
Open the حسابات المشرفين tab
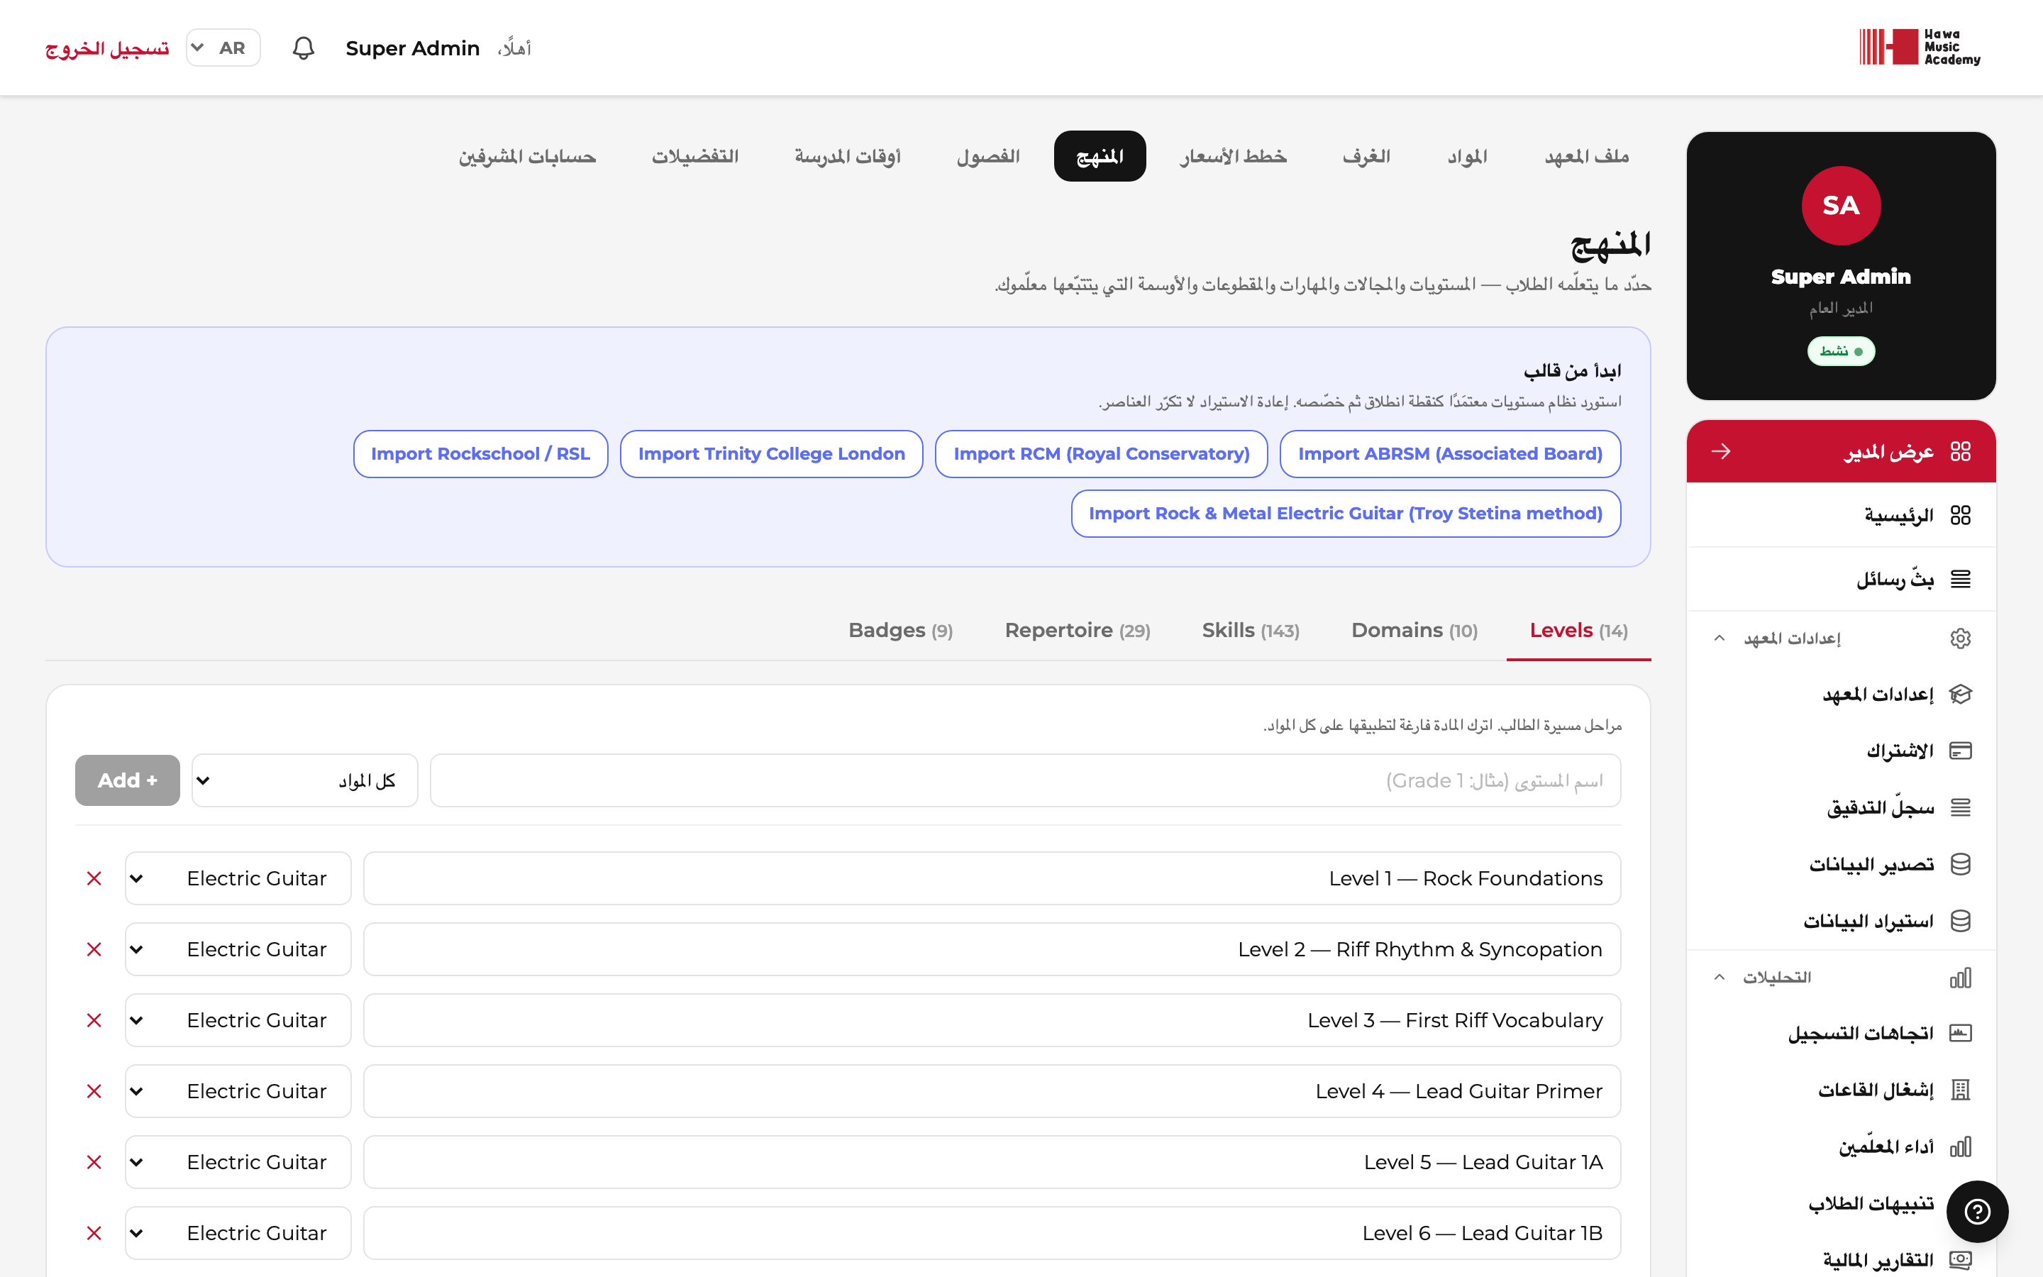point(528,156)
